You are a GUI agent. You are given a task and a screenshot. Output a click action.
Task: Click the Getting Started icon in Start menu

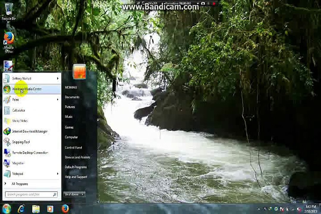pyautogui.click(x=7, y=78)
